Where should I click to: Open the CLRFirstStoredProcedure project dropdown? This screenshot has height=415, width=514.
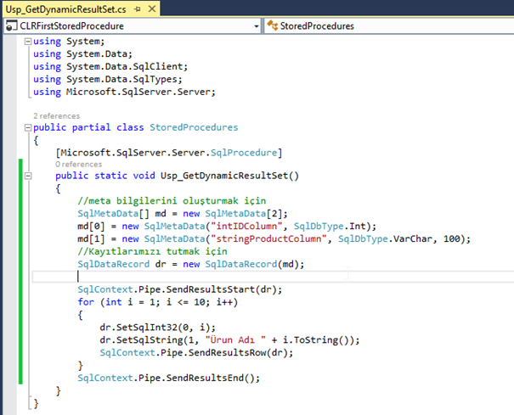click(x=132, y=25)
